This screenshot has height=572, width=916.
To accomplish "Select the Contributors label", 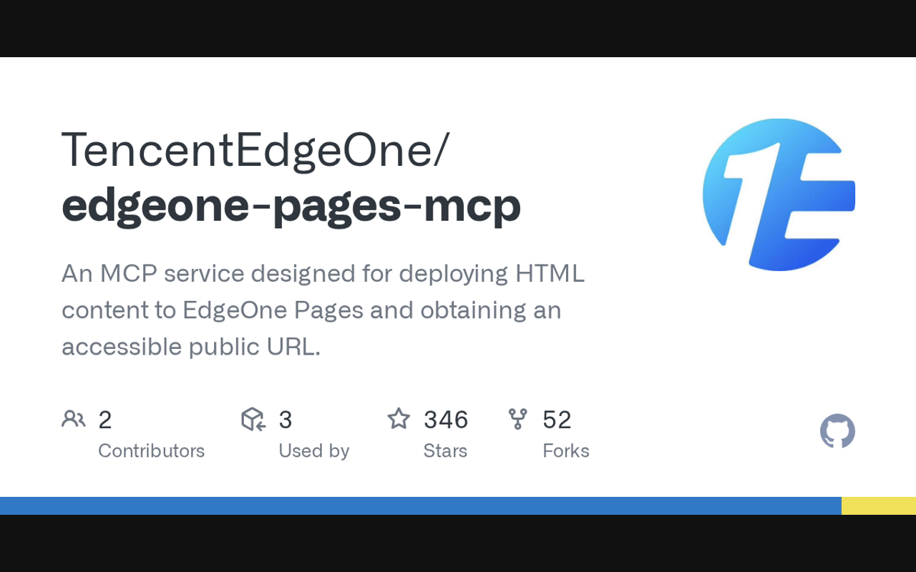I will pos(151,450).
